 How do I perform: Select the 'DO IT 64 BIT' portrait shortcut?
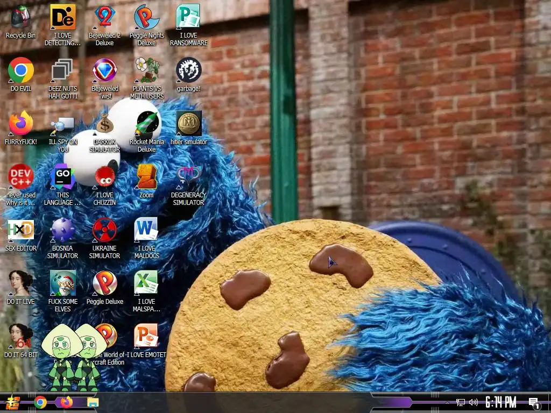pyautogui.click(x=21, y=340)
